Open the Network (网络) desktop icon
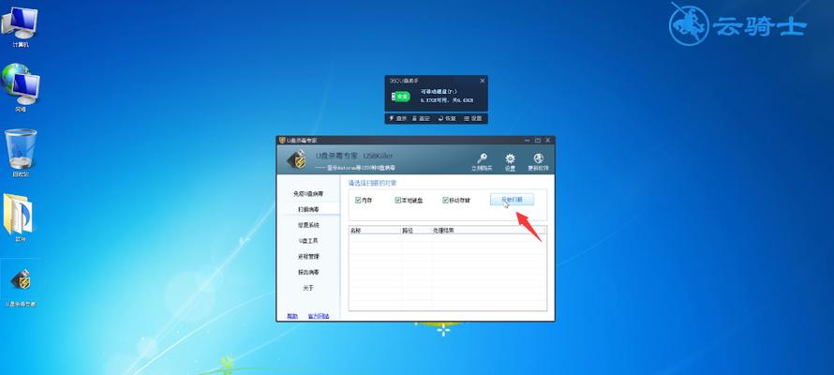This screenshot has width=834, height=375. (20, 88)
